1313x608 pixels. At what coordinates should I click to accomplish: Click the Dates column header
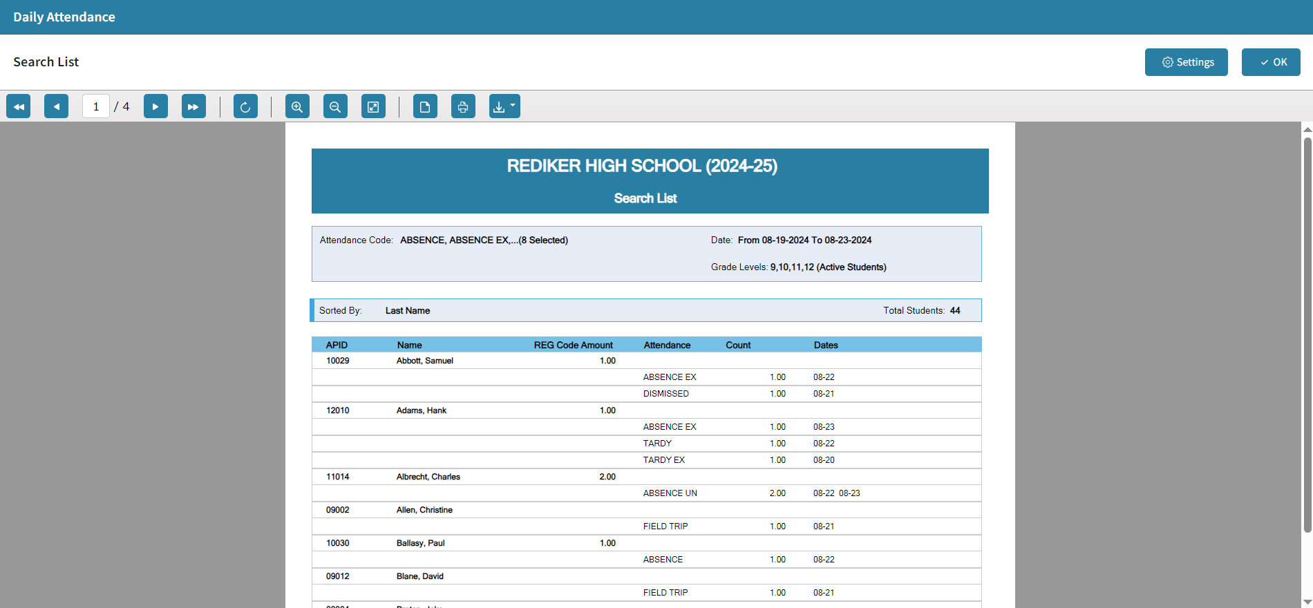(x=826, y=345)
